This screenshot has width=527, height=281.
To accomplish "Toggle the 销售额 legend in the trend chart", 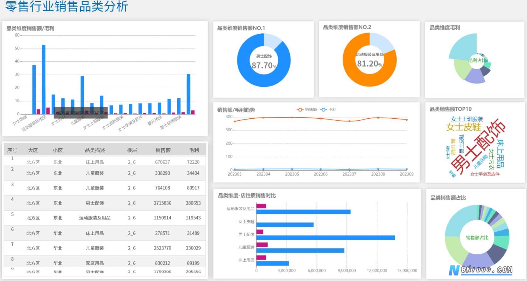I will click(x=307, y=109).
